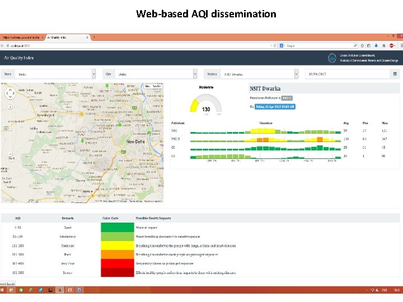Open a new browser tab with plus

tap(95, 37)
